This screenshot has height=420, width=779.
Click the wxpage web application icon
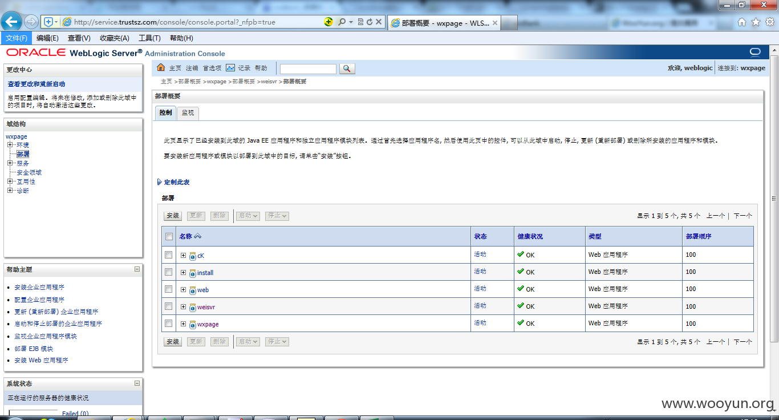[193, 324]
